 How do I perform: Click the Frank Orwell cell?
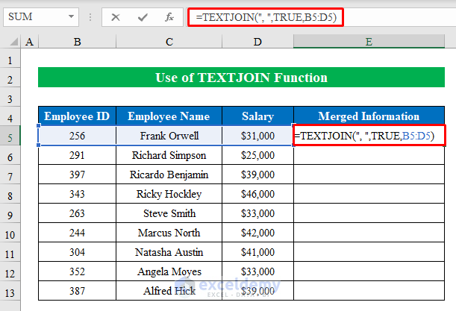point(169,136)
